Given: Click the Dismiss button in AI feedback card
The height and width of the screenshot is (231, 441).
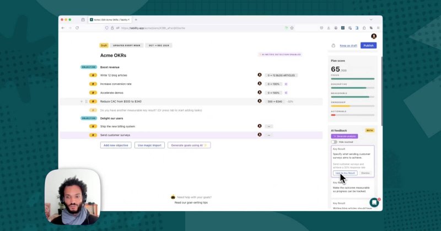Looking at the screenshot, I should pos(365,173).
